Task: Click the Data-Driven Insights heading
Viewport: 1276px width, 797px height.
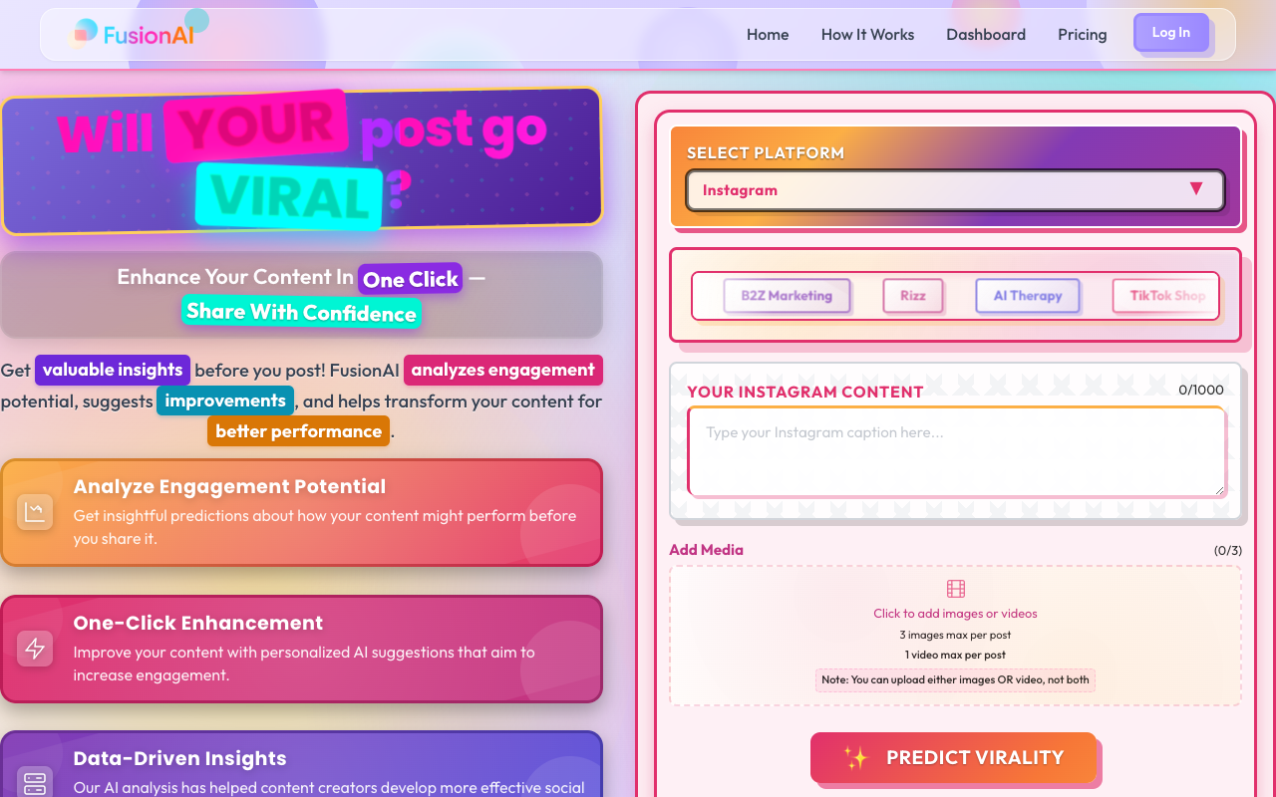Action: [x=179, y=758]
